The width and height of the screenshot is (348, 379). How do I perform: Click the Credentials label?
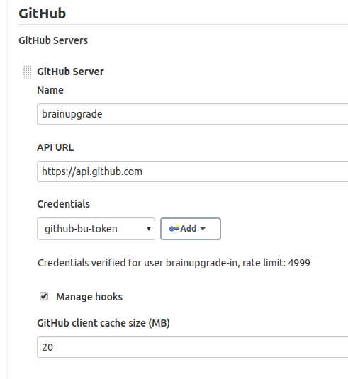click(63, 204)
